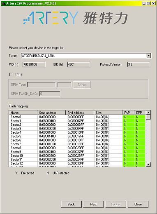Viewport: 157px width, 214px height.
Task: Click end address 0x080003FF
Action: [76, 117]
